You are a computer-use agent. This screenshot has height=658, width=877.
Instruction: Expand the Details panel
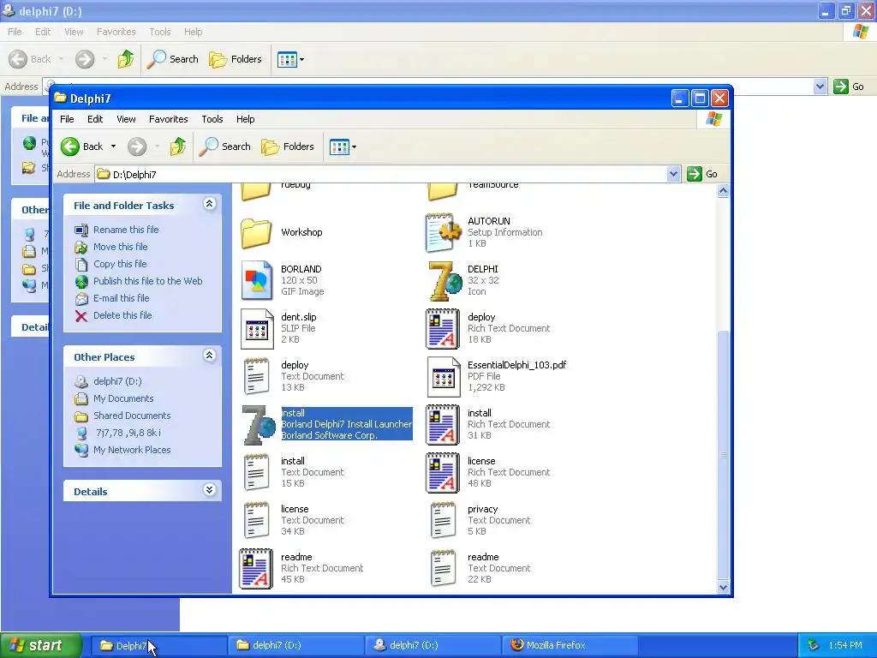point(209,490)
